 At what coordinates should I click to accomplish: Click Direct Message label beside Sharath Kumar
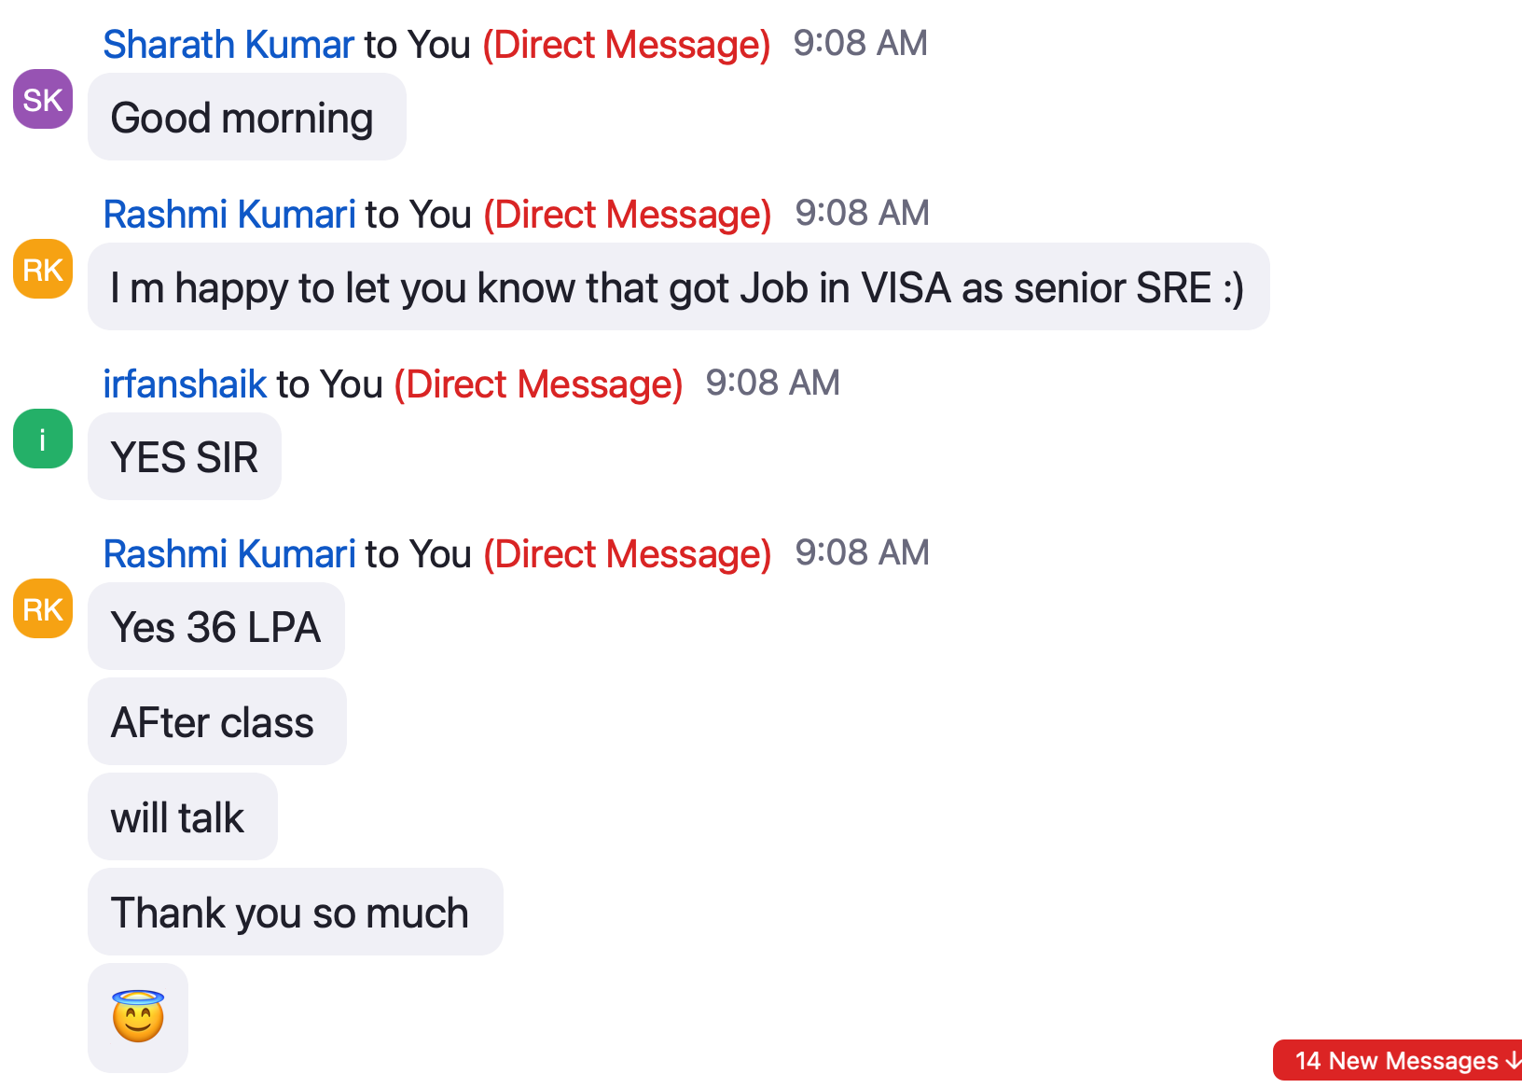[627, 44]
